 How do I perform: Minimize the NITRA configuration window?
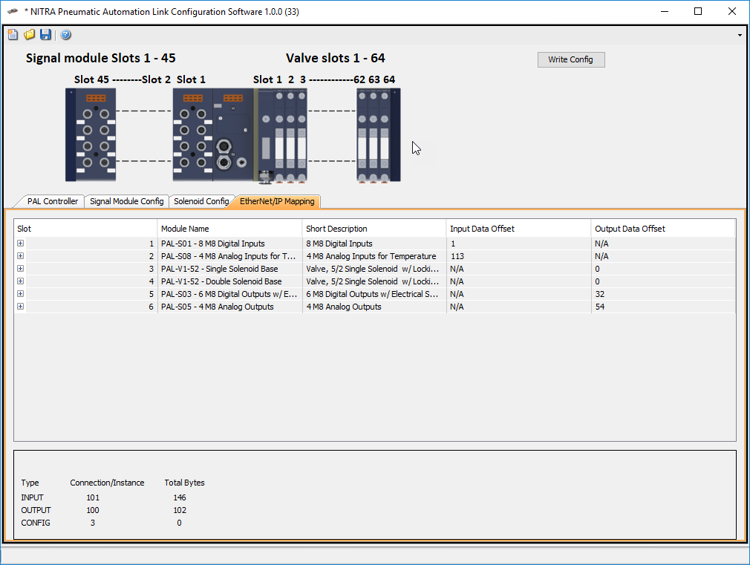coord(665,11)
